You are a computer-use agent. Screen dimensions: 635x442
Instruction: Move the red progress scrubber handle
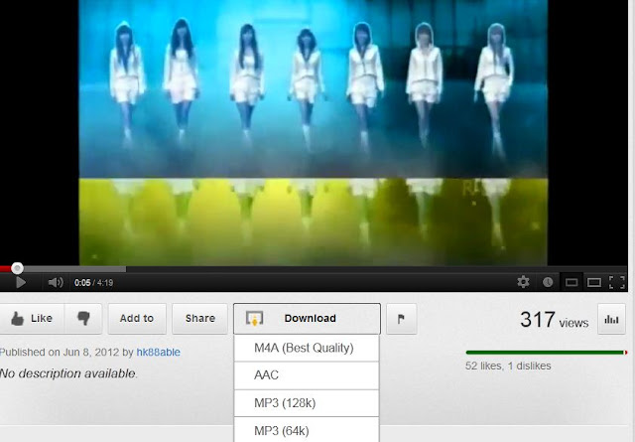tap(17, 268)
